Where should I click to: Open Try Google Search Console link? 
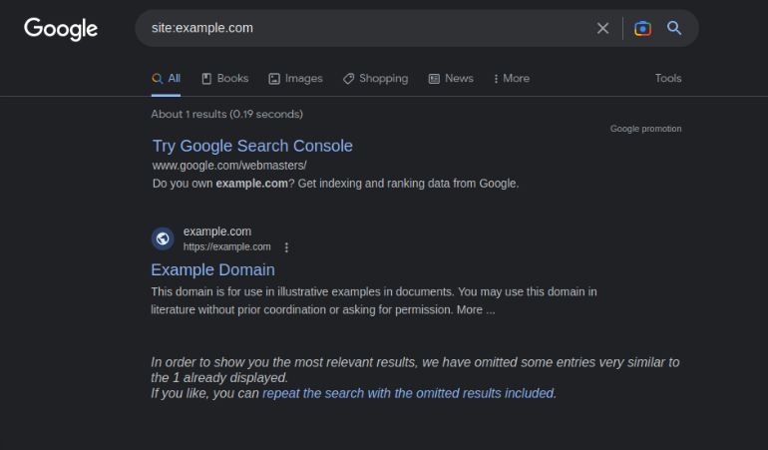(252, 146)
